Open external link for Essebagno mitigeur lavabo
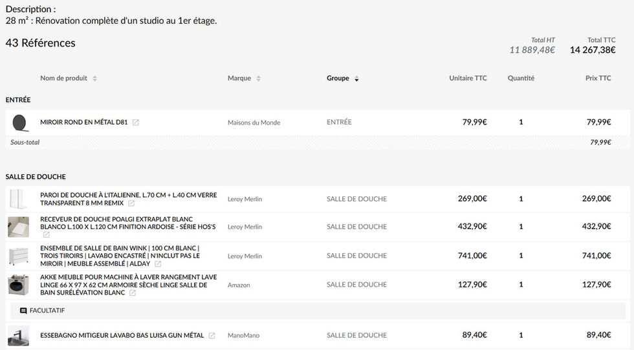This screenshot has height=350, width=634. 212,336
